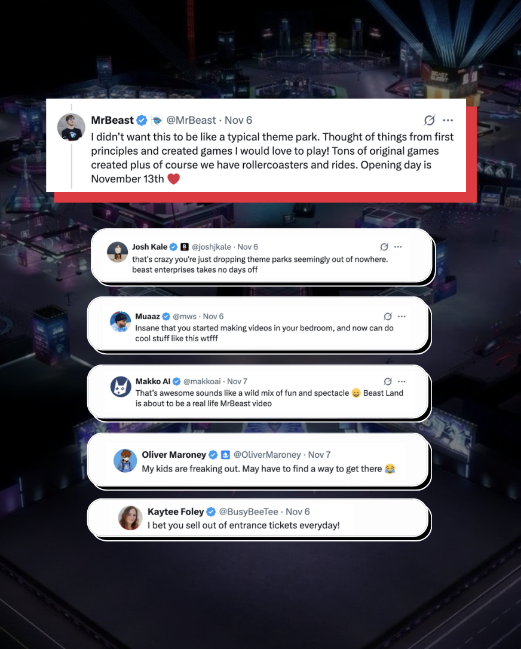Open more options on Josh Kale's reply

[398, 247]
